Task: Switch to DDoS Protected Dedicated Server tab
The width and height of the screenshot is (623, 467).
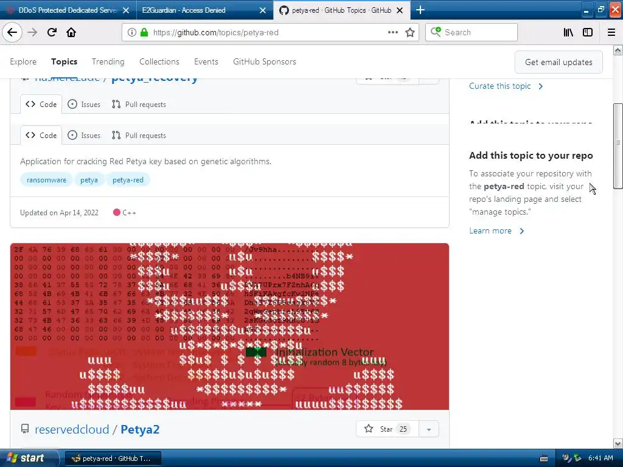Action: 68,10
